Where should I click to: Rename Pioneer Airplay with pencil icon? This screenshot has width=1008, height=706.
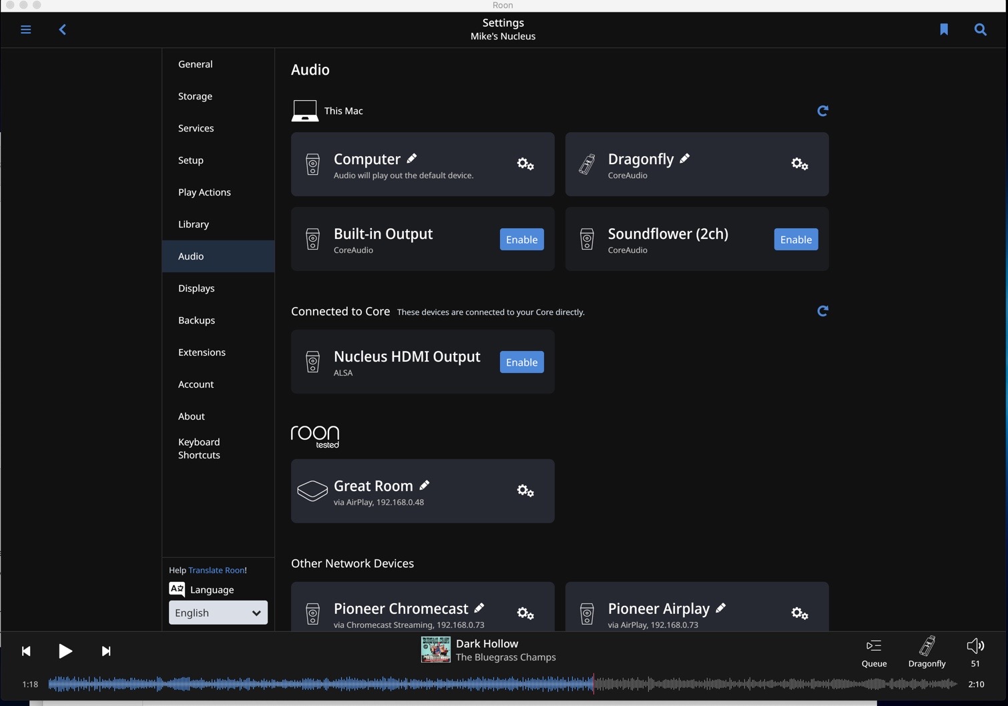[721, 608]
